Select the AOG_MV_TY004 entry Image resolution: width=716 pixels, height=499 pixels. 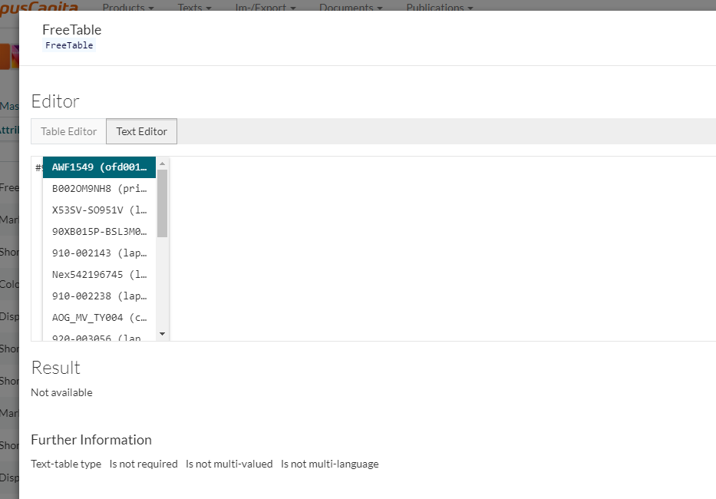tap(98, 317)
